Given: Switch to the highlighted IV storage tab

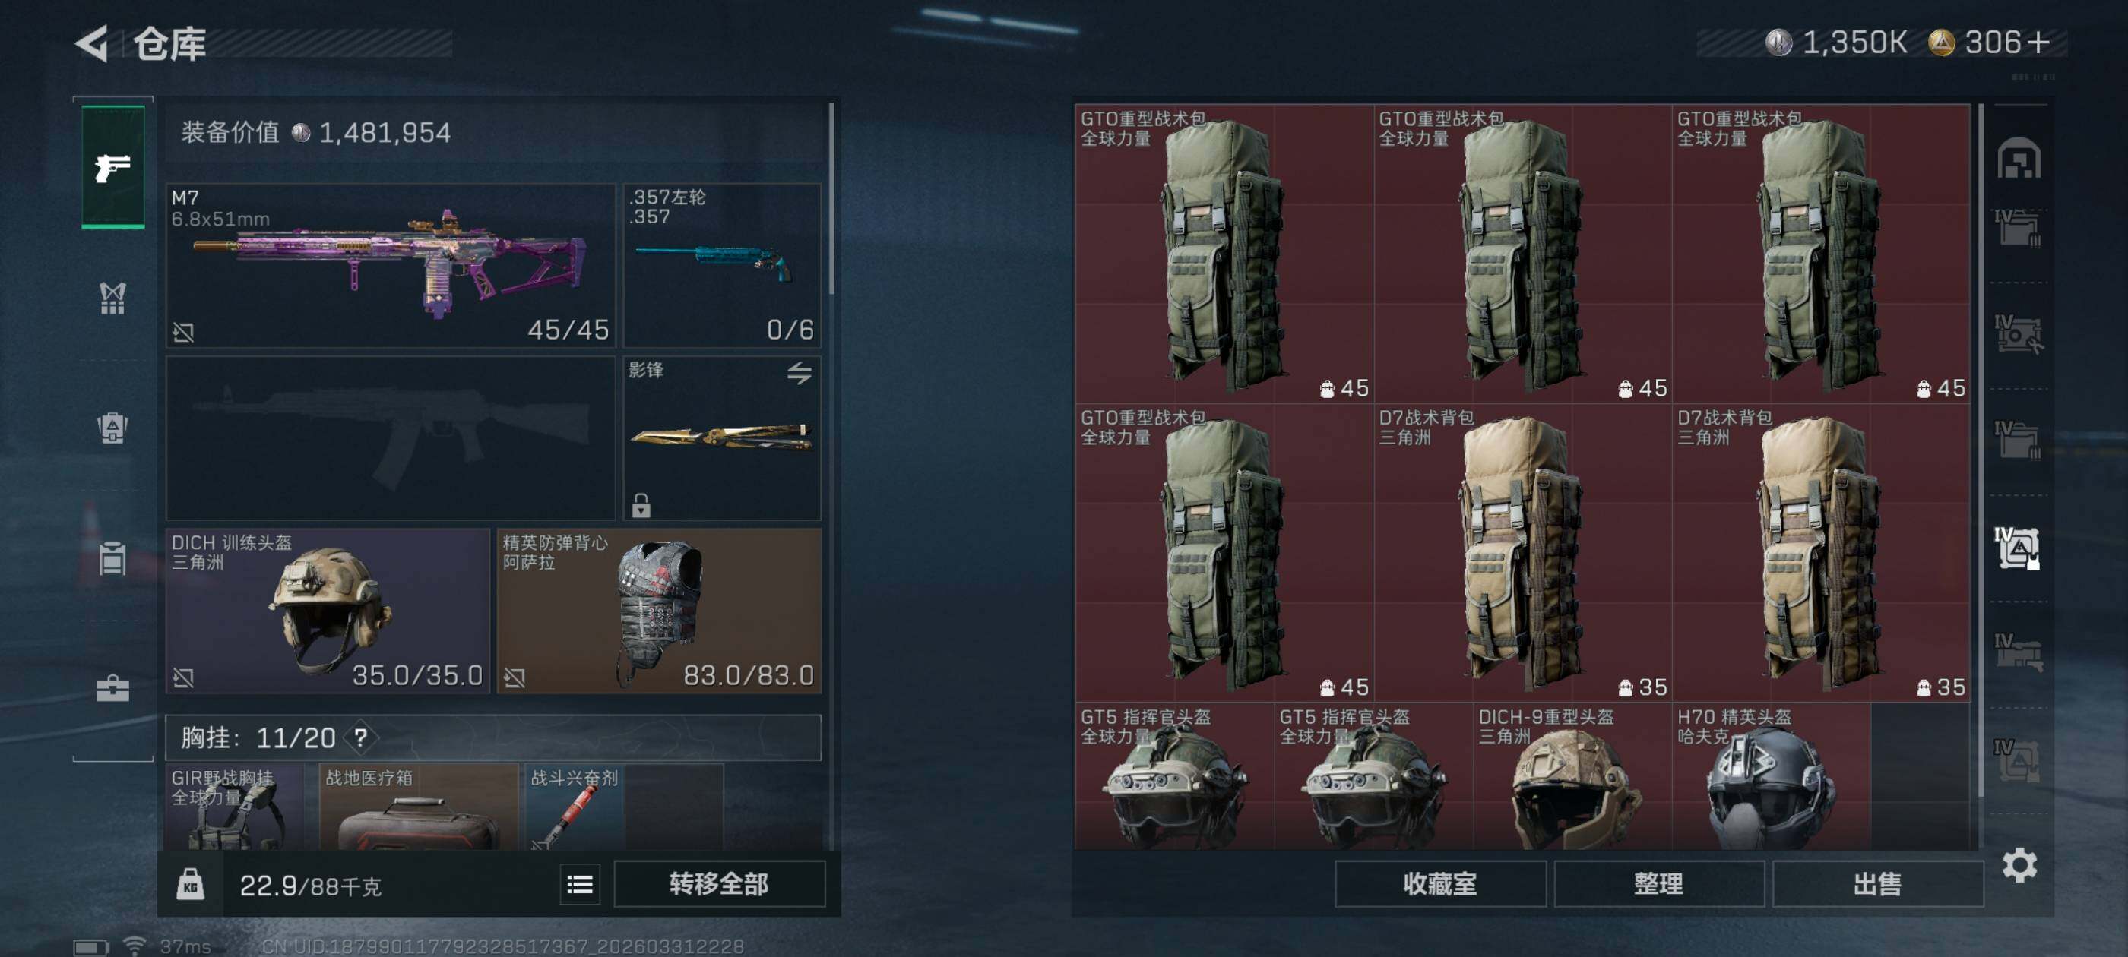Looking at the screenshot, I should pyautogui.click(x=2017, y=548).
